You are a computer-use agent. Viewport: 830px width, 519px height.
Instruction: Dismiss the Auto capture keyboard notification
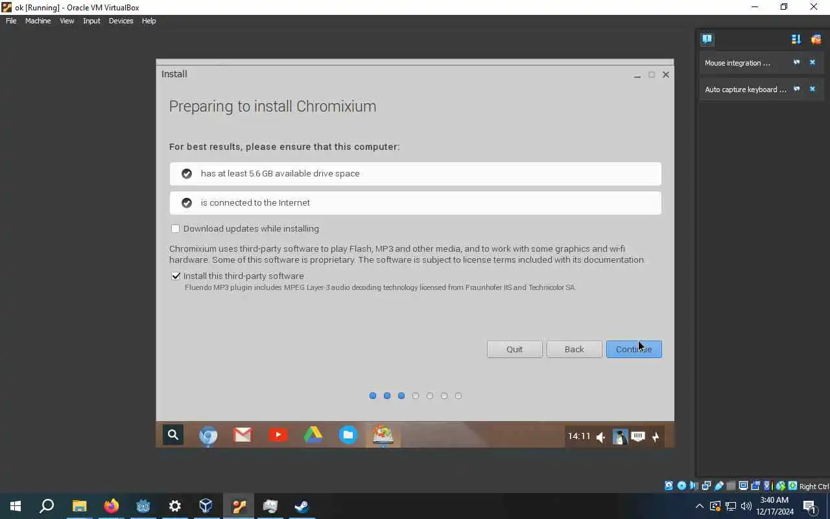pyautogui.click(x=812, y=90)
